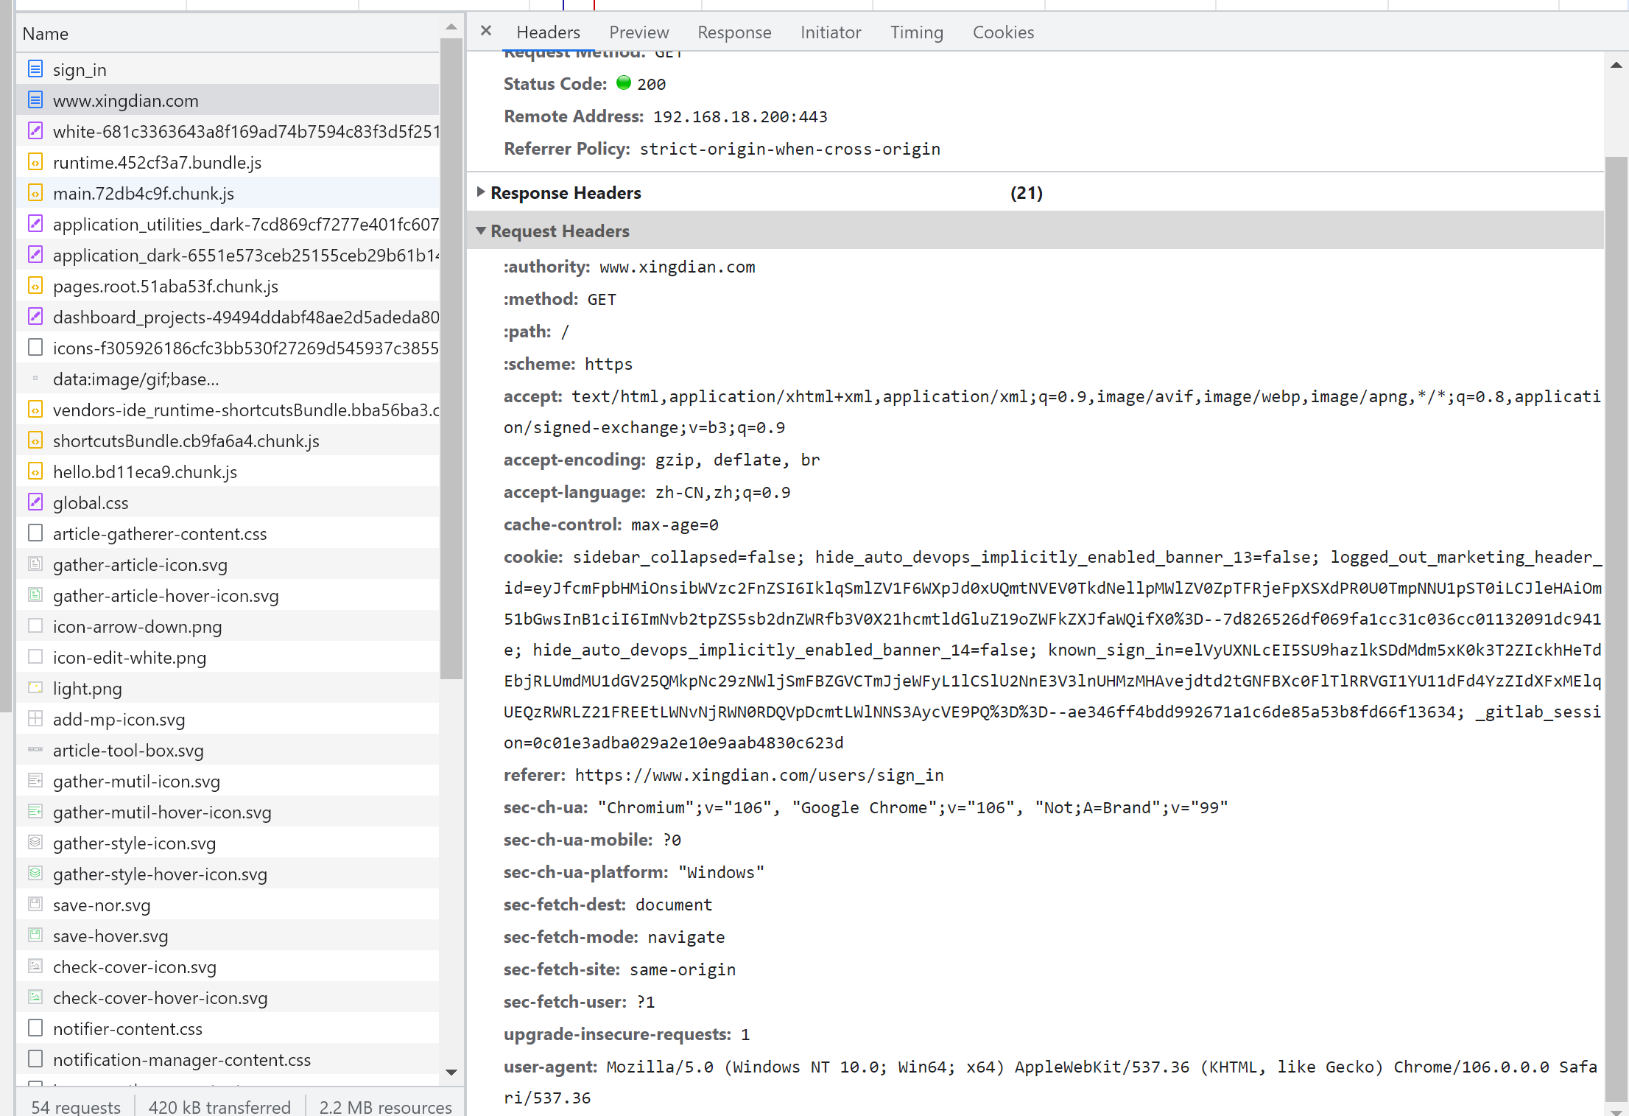The image size is (1629, 1116).
Task: Select the notifier-content.css request
Action: (x=127, y=1028)
